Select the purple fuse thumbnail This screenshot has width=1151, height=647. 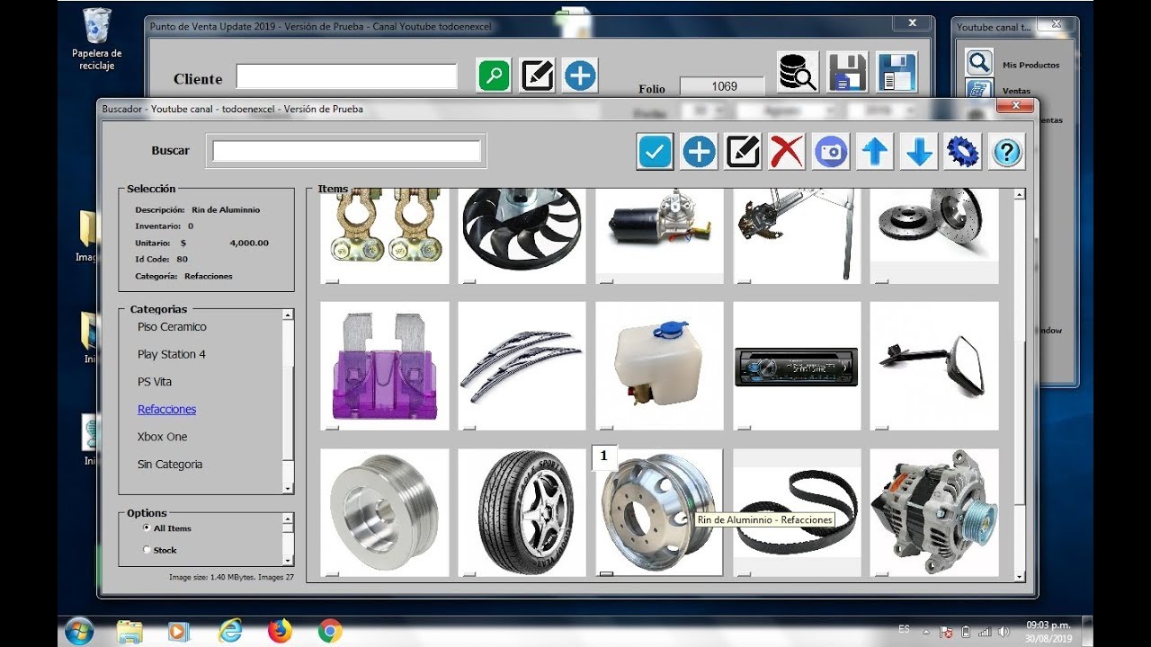tap(385, 366)
